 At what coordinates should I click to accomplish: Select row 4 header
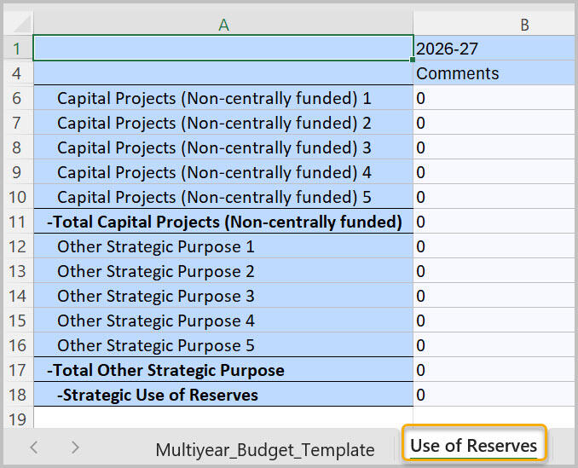[19, 73]
